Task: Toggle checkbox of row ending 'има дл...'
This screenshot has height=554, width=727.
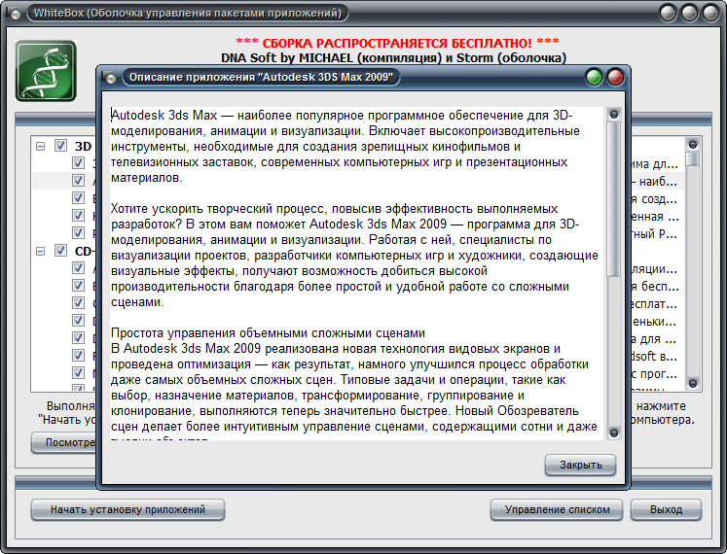Action: point(79,163)
